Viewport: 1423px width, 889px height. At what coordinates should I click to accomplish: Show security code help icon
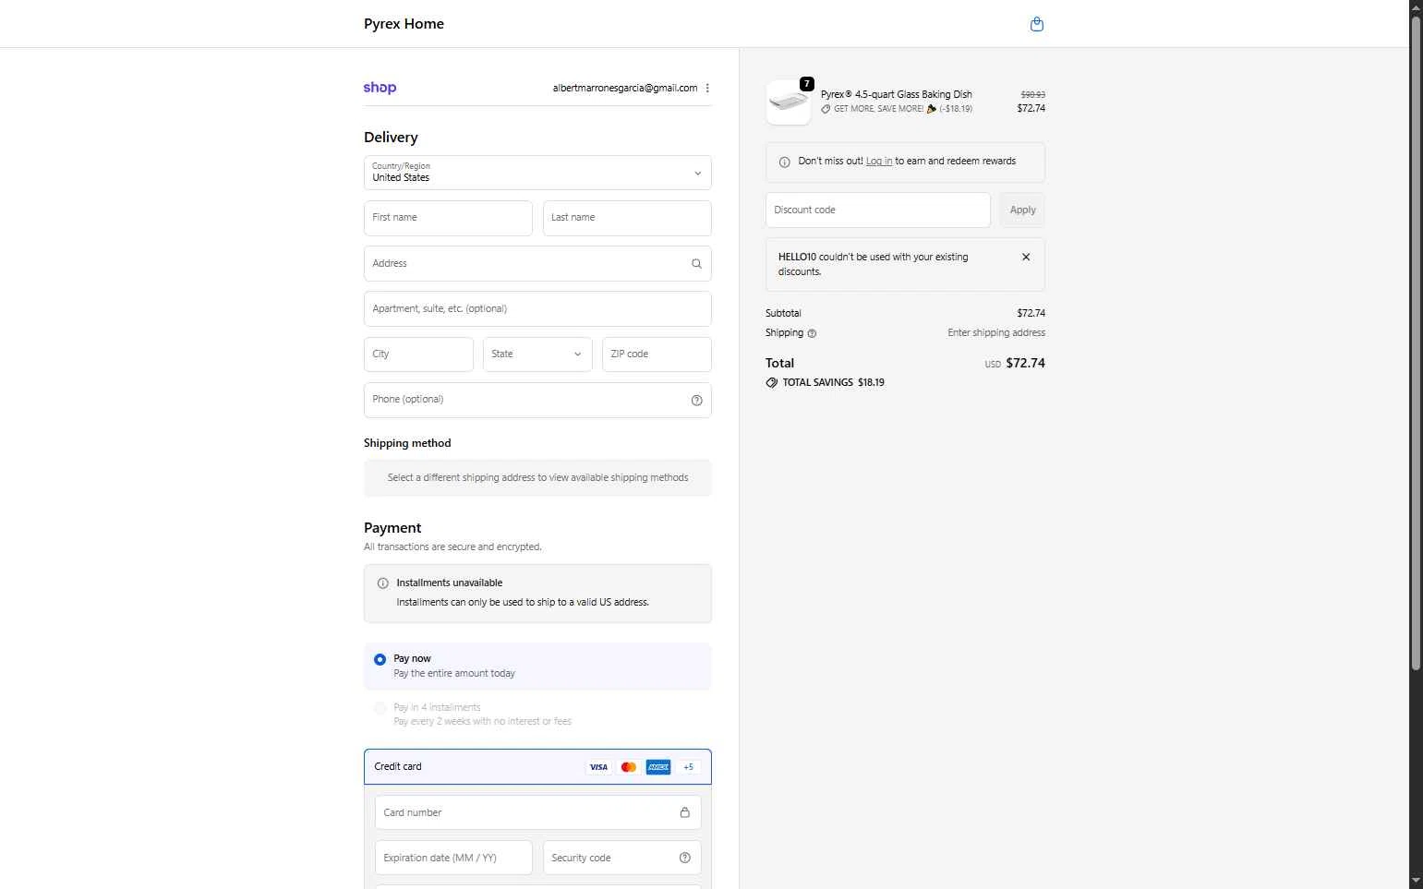(x=684, y=858)
